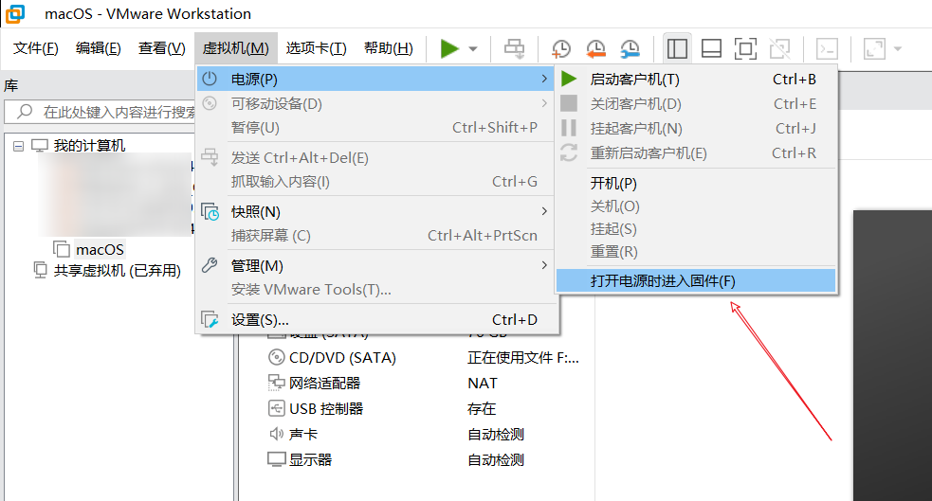Image resolution: width=932 pixels, height=501 pixels.
Task: Click the revert to snapshot icon
Action: (x=595, y=48)
